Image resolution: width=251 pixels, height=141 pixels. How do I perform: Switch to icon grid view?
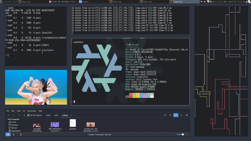pyautogui.click(x=176, y=115)
